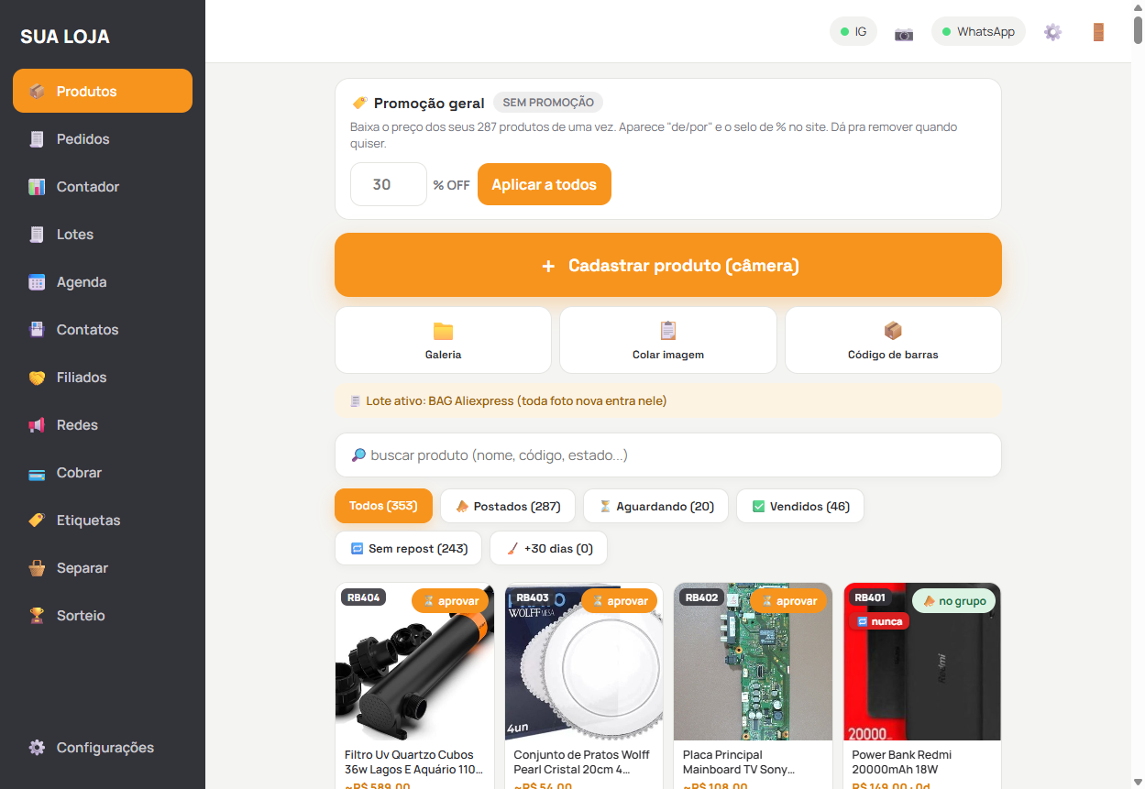
Task: Choose the Galeria upload option
Action: pyautogui.click(x=444, y=340)
